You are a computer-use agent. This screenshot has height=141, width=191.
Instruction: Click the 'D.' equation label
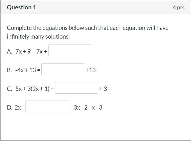[x=10, y=107]
